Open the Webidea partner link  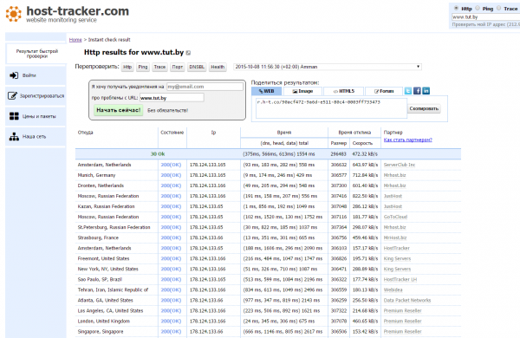coord(393,290)
